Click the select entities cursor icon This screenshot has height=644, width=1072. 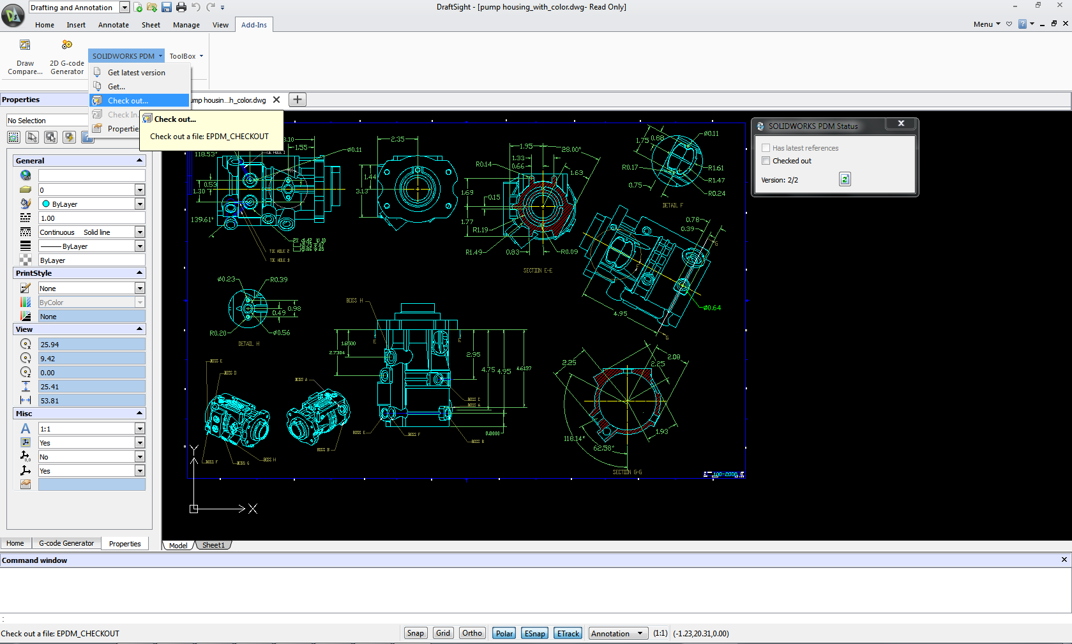pos(32,137)
